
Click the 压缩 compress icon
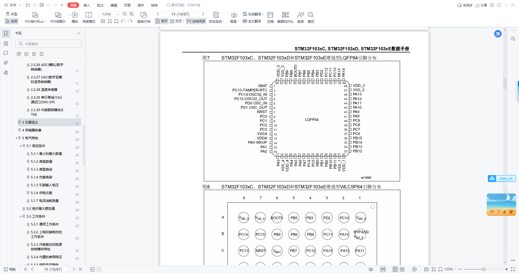pos(270,15)
